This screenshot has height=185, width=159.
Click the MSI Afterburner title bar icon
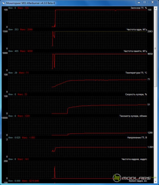(x=3, y=3)
